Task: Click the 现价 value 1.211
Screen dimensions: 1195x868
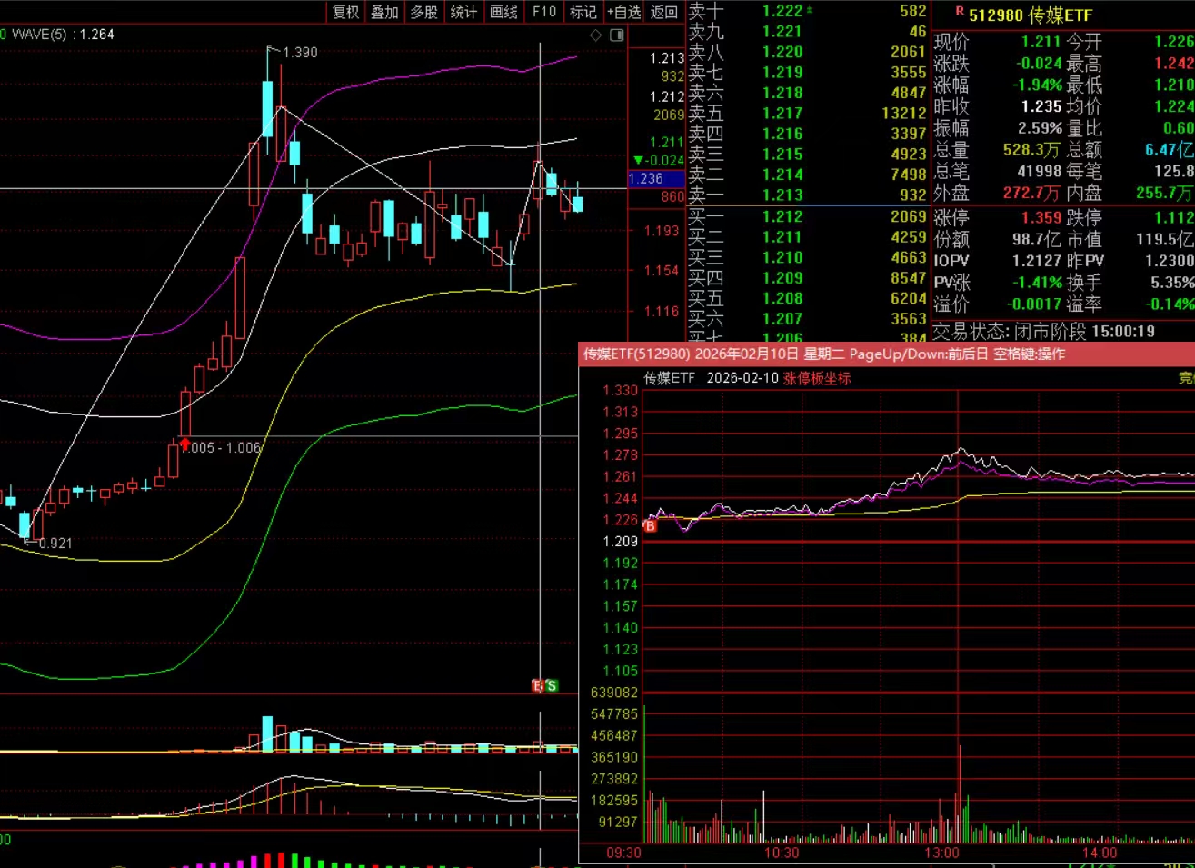Action: pos(1041,42)
